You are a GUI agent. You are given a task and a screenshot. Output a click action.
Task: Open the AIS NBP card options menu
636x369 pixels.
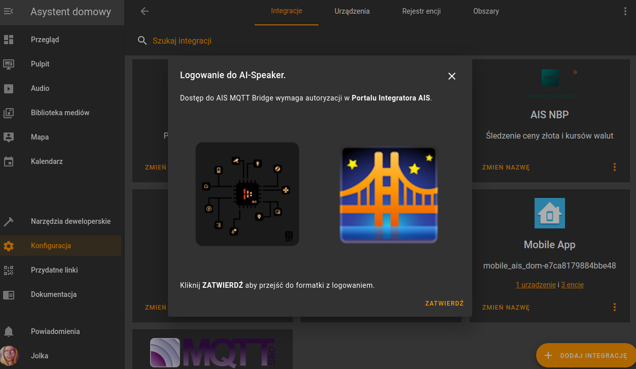pyautogui.click(x=615, y=167)
